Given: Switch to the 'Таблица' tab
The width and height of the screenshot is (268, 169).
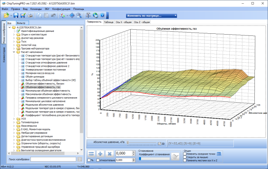Looking at the screenshot, I should [x=108, y=22].
